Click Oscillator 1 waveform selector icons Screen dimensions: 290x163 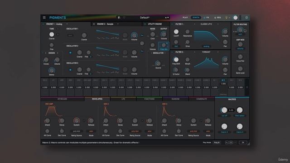click(x=108, y=38)
